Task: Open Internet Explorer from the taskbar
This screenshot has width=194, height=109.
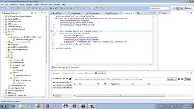Action: coord(13,106)
